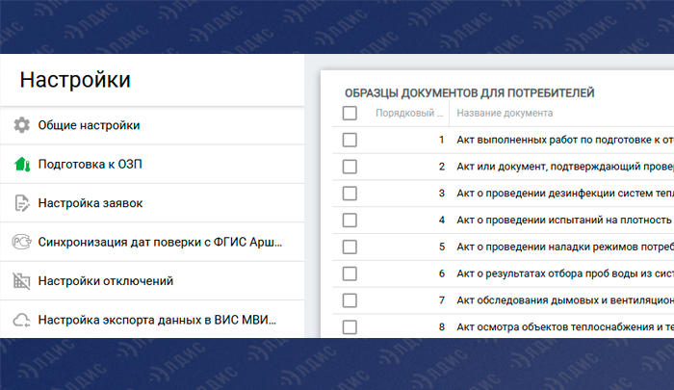This screenshot has width=674, height=390.
Task: Check the box for row 3 дезинфекции
Action: tap(350, 194)
